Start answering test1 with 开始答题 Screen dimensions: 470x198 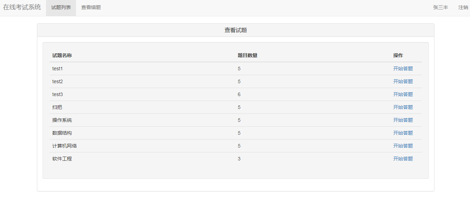pyautogui.click(x=403, y=69)
